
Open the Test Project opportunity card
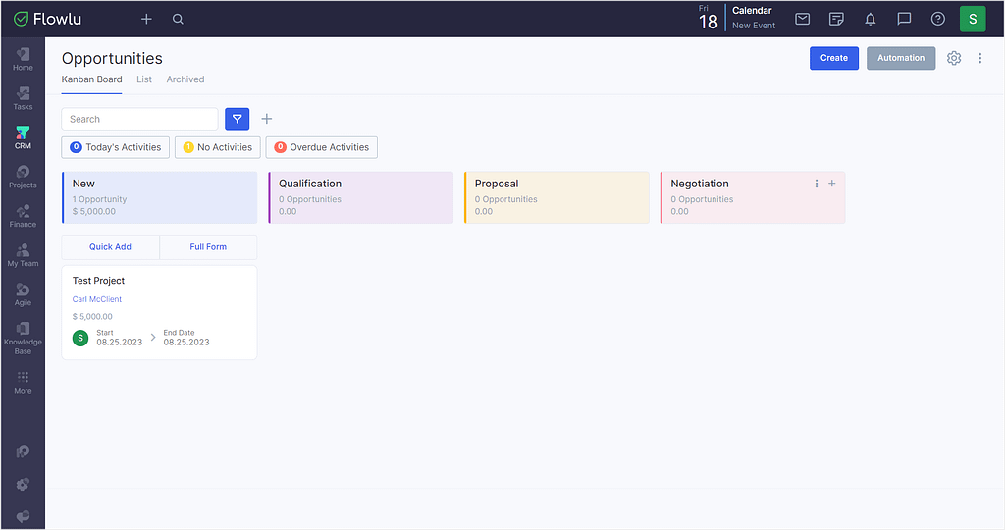(x=159, y=312)
